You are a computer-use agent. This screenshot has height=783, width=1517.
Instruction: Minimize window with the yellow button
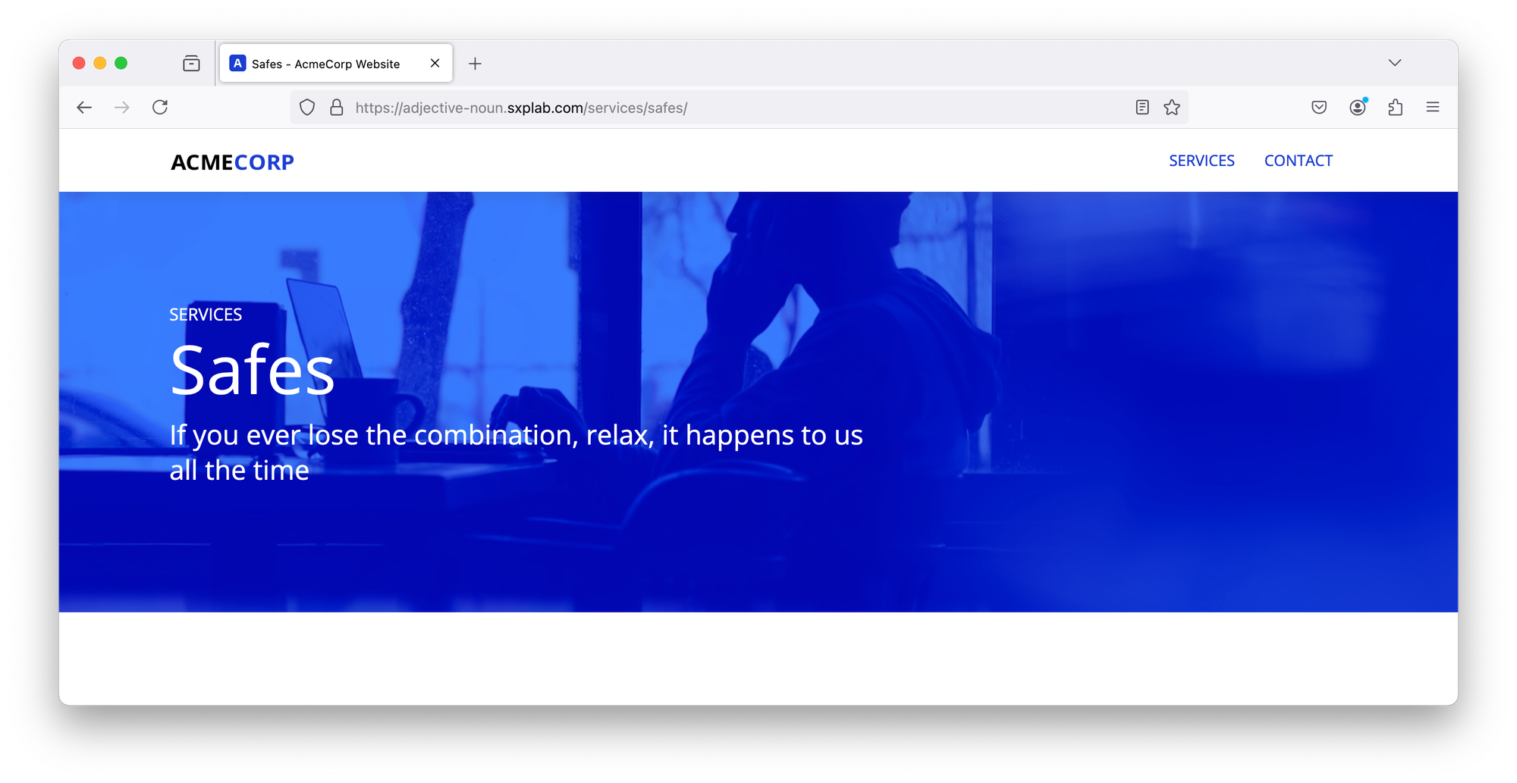[100, 63]
